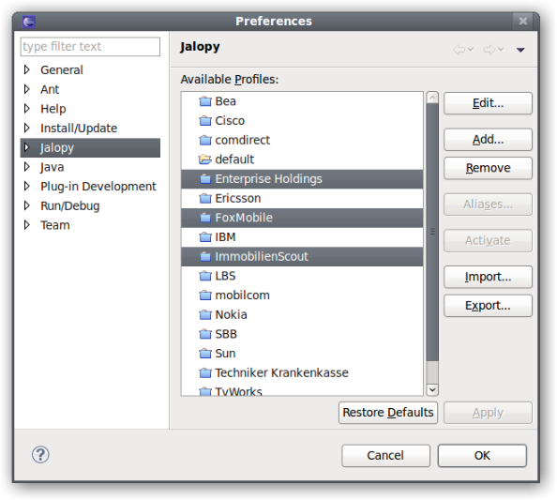The image size is (557, 500).
Task: Click the scroll down arrow of profile list
Action: [432, 389]
